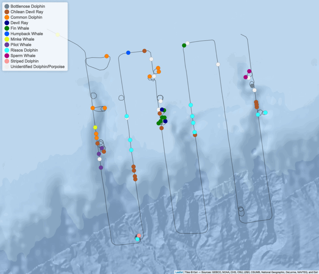Click the Sperm Whale color swatch in the legend

[x=7, y=56]
